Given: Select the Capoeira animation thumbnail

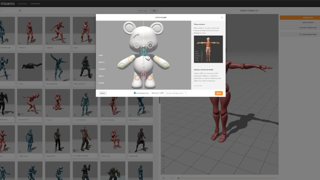Looking at the screenshot, I should (57, 31).
